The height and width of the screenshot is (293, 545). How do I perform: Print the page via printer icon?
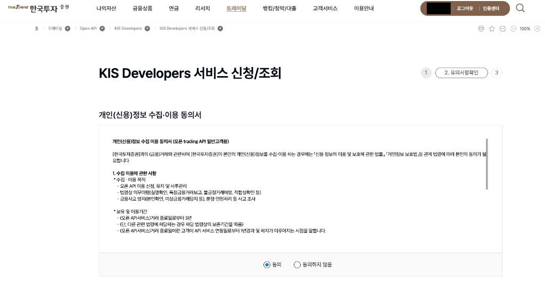pos(481,29)
